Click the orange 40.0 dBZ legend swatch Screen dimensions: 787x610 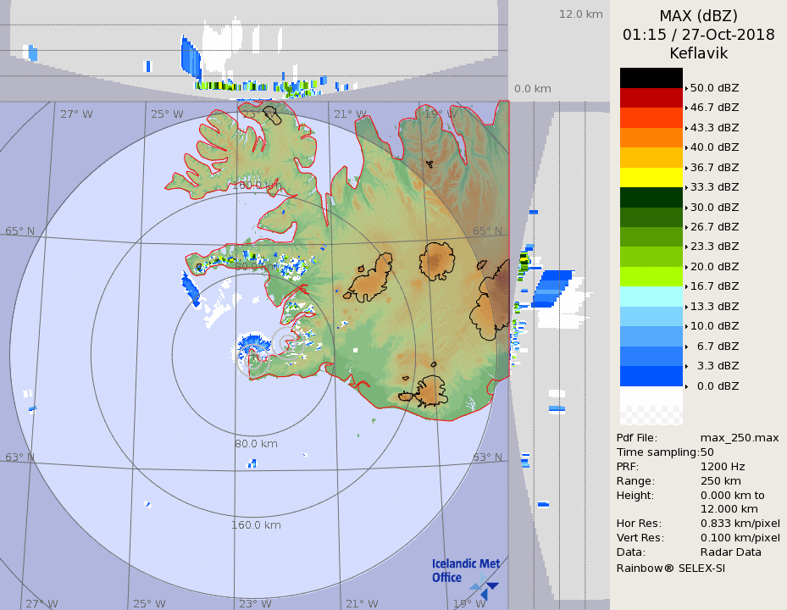651,137
